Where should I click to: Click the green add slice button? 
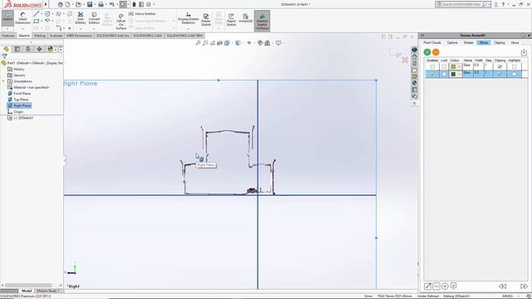(x=427, y=52)
